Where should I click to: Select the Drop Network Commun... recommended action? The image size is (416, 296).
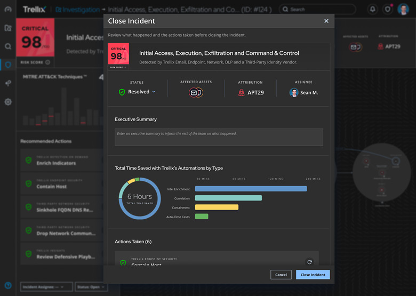(x=62, y=230)
